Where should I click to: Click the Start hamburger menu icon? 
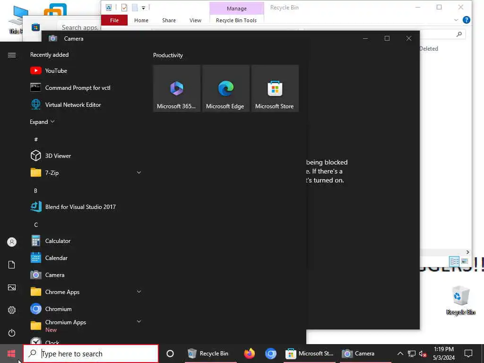point(12,55)
